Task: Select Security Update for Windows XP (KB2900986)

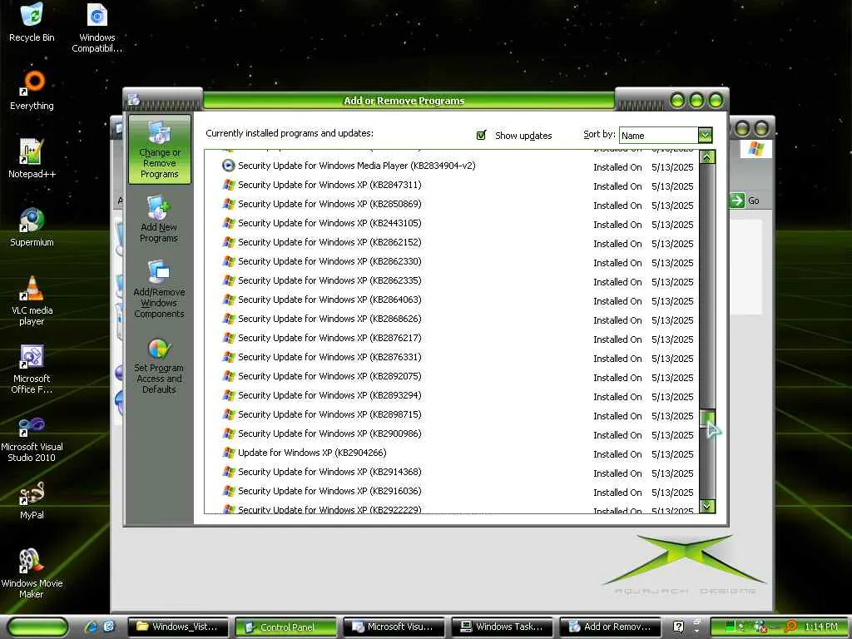Action: [452, 433]
